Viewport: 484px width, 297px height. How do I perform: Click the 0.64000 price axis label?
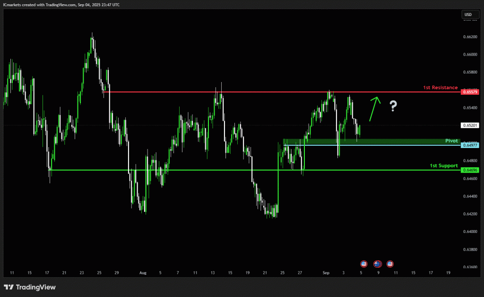(x=470, y=231)
